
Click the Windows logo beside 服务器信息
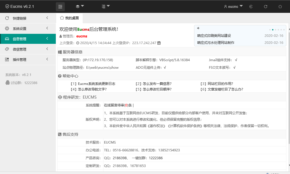60,52
